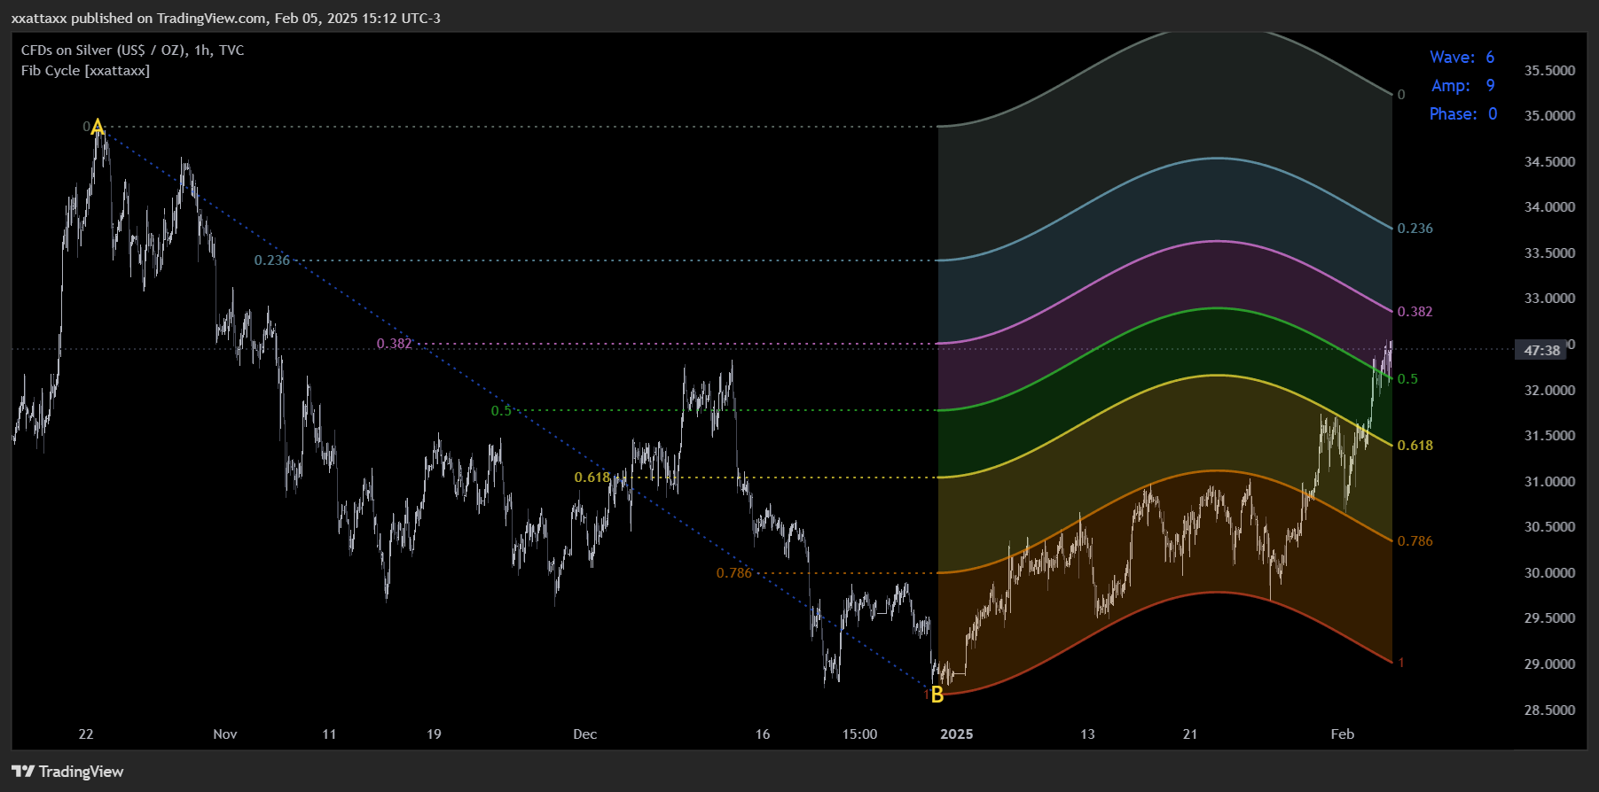Click the 28.5000 price axis label

pyautogui.click(x=1549, y=710)
